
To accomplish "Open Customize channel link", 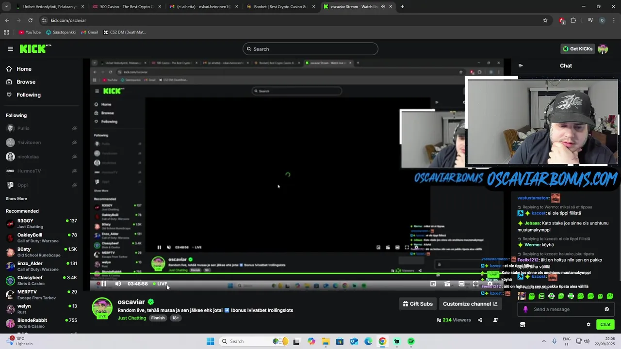I will point(470,304).
